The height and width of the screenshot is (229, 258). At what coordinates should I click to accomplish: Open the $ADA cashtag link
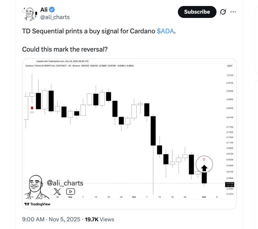pos(166,31)
